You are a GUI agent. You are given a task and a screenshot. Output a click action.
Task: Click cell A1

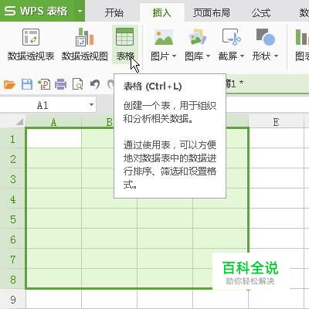53,138
